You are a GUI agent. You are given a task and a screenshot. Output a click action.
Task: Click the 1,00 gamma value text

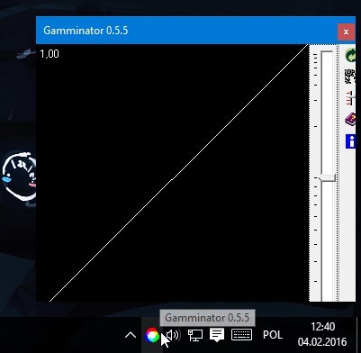pyautogui.click(x=50, y=54)
